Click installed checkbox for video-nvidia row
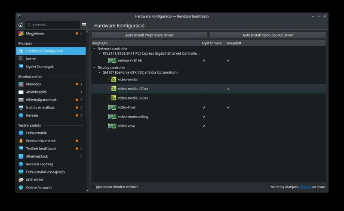344x211 pixels. [228, 79]
